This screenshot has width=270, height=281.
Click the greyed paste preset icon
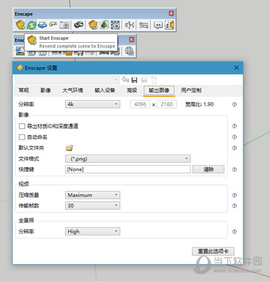[154, 80]
